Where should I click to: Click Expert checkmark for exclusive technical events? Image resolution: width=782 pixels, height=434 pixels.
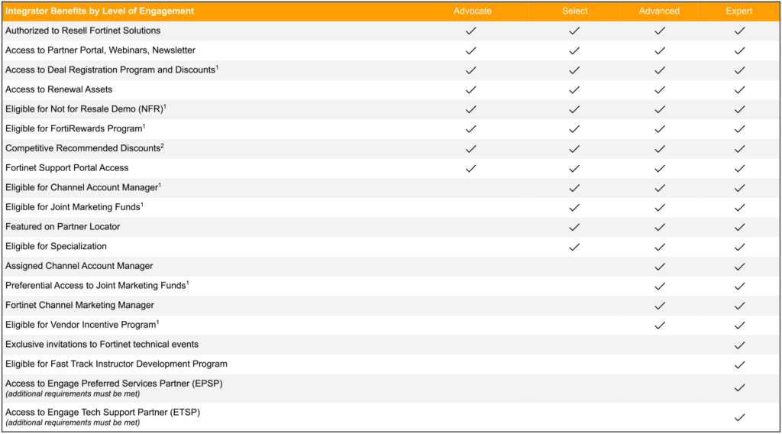pos(739,345)
